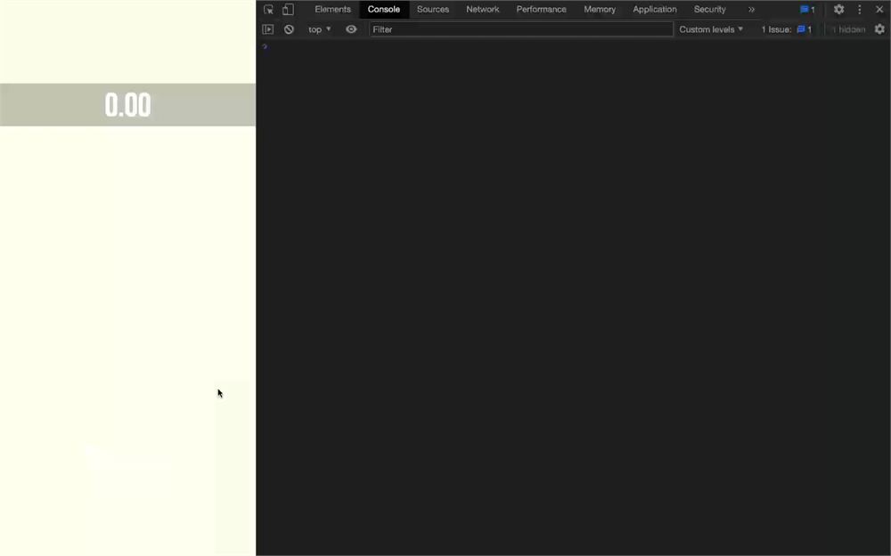891x556 pixels.
Task: Open the top JavaScript context dropdown
Action: pyautogui.click(x=319, y=29)
